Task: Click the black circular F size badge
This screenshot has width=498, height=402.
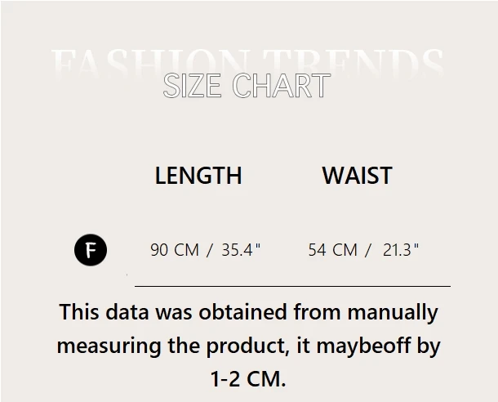Action: point(91,249)
